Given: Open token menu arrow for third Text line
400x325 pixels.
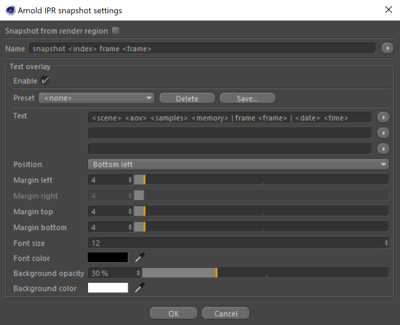Looking at the screenshot, I should 383,149.
